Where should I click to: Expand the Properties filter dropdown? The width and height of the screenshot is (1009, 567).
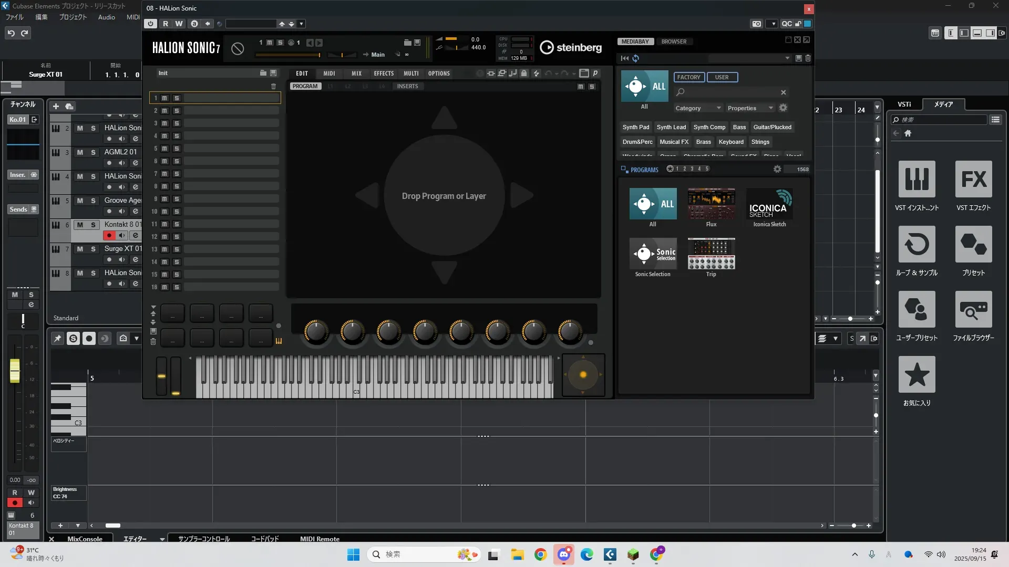[750, 108]
